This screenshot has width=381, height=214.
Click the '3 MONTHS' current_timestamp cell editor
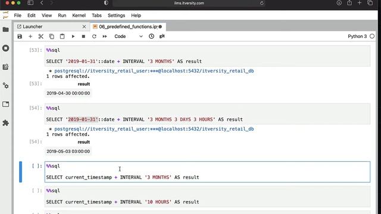[x=208, y=172]
